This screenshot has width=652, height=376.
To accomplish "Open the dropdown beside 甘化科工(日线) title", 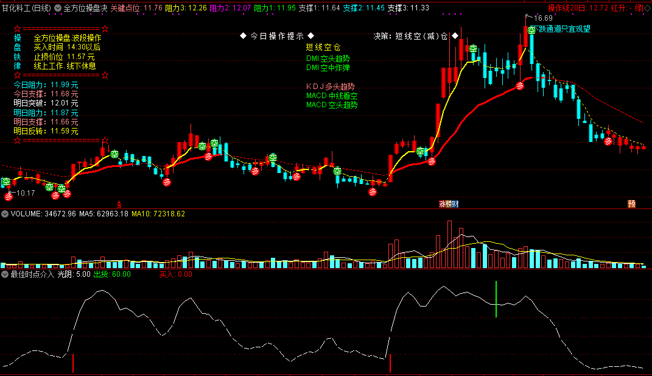I will (x=58, y=8).
